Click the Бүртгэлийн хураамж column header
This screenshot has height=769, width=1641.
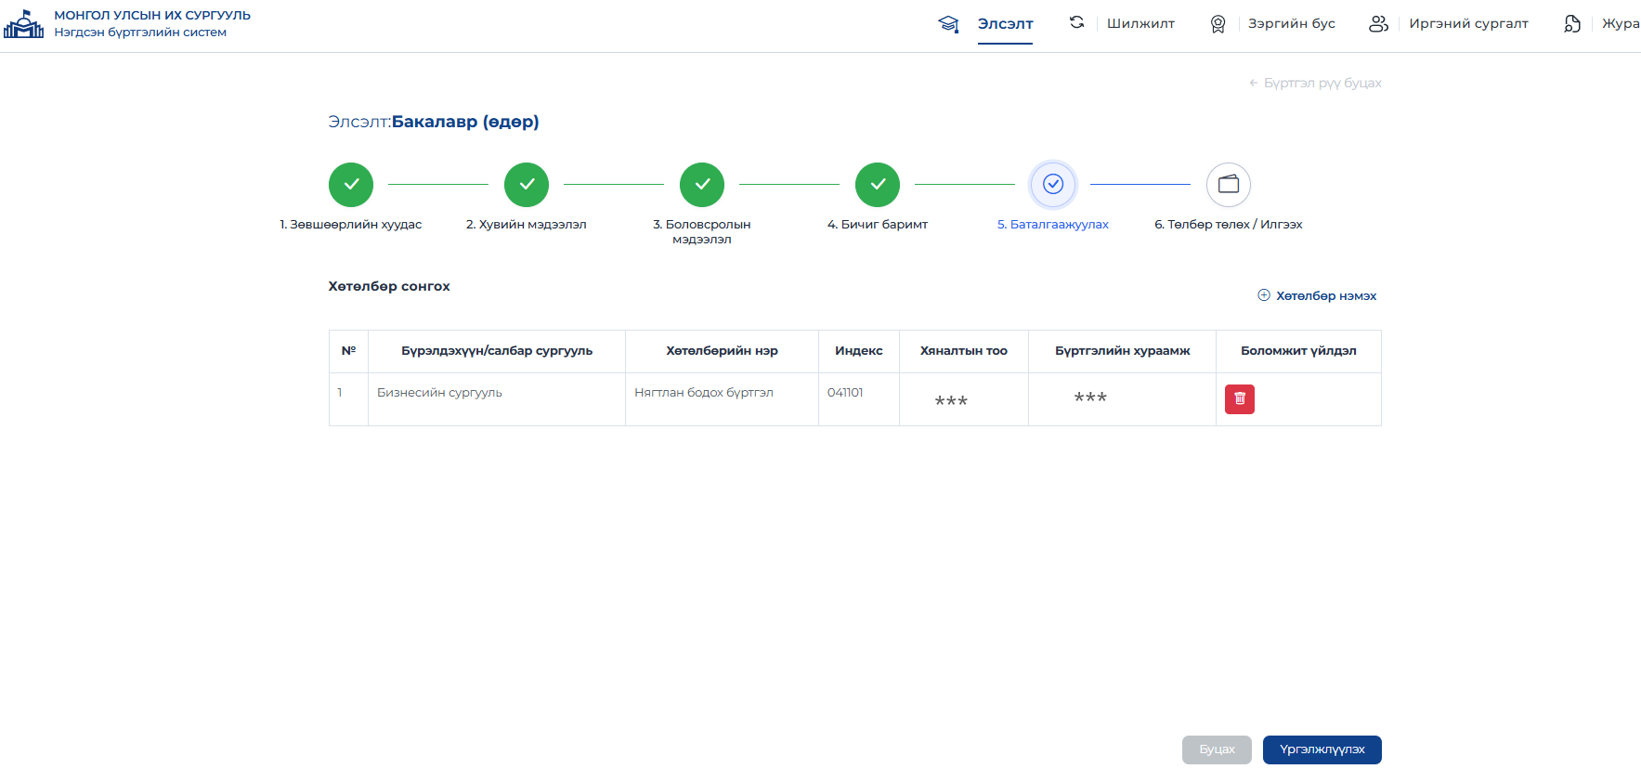pyautogui.click(x=1122, y=351)
